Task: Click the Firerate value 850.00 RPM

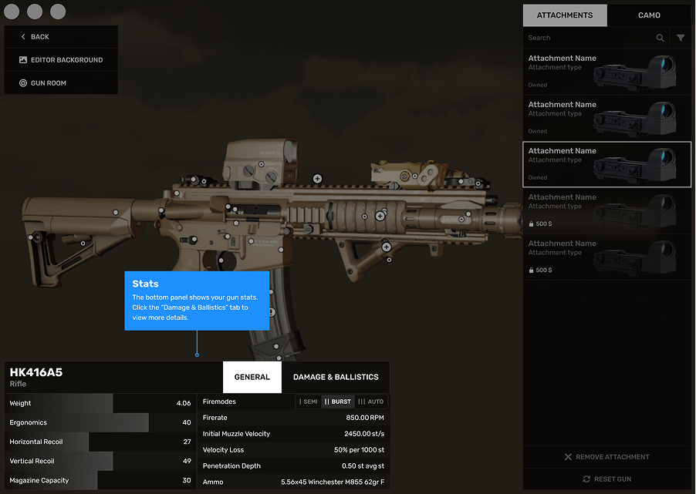Action: click(x=365, y=418)
